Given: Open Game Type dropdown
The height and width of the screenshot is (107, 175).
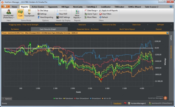Looking at the screenshot, I should (91, 14).
